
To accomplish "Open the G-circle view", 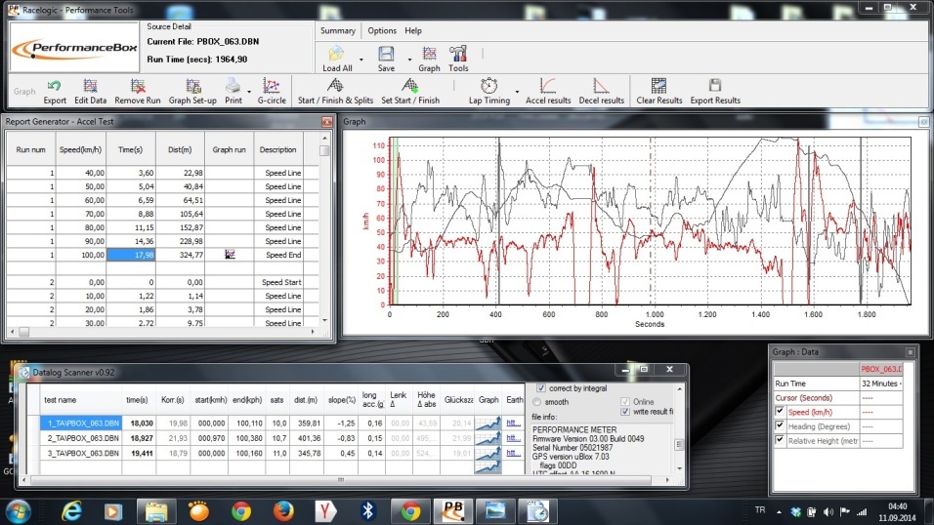I will click(x=271, y=87).
